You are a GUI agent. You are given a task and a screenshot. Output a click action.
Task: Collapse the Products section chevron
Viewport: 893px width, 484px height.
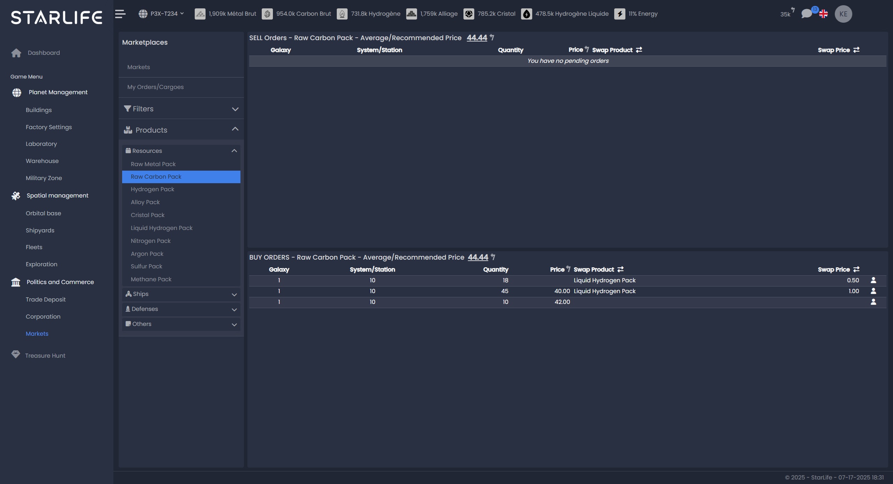(x=235, y=129)
